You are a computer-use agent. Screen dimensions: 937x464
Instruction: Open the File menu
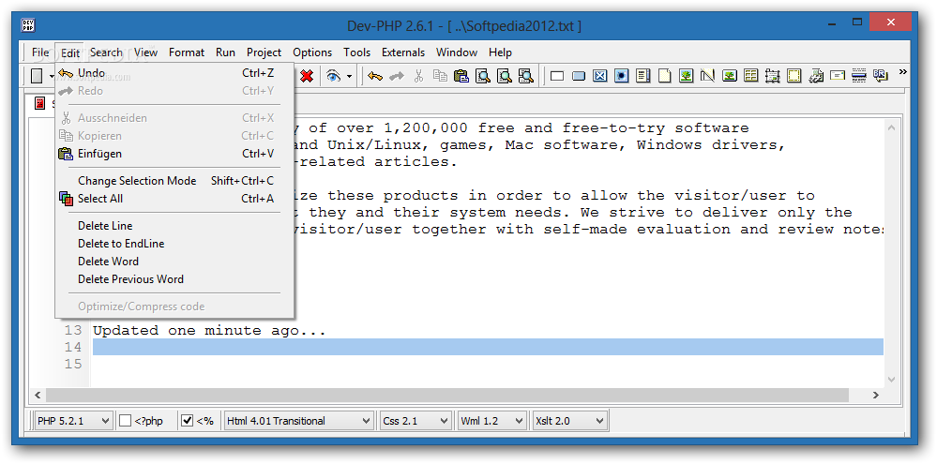pyautogui.click(x=40, y=52)
